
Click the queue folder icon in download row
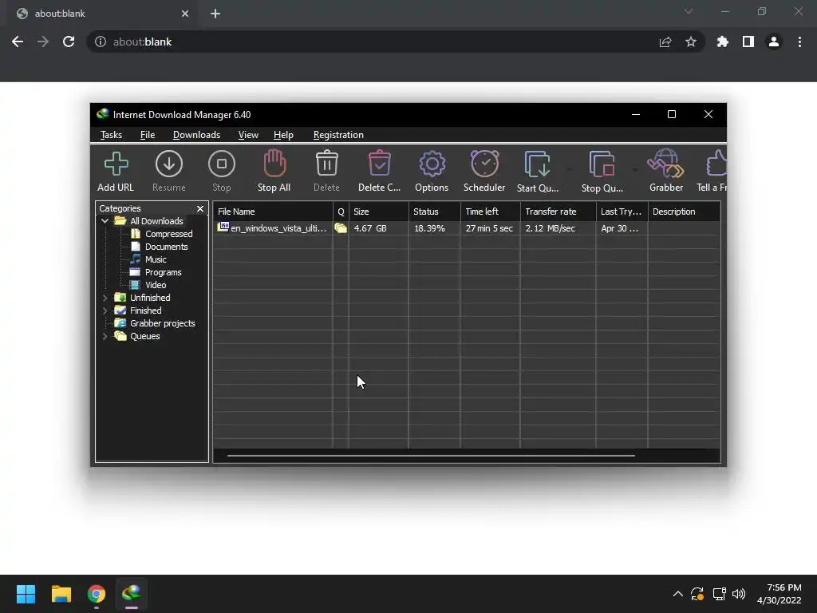pos(341,228)
